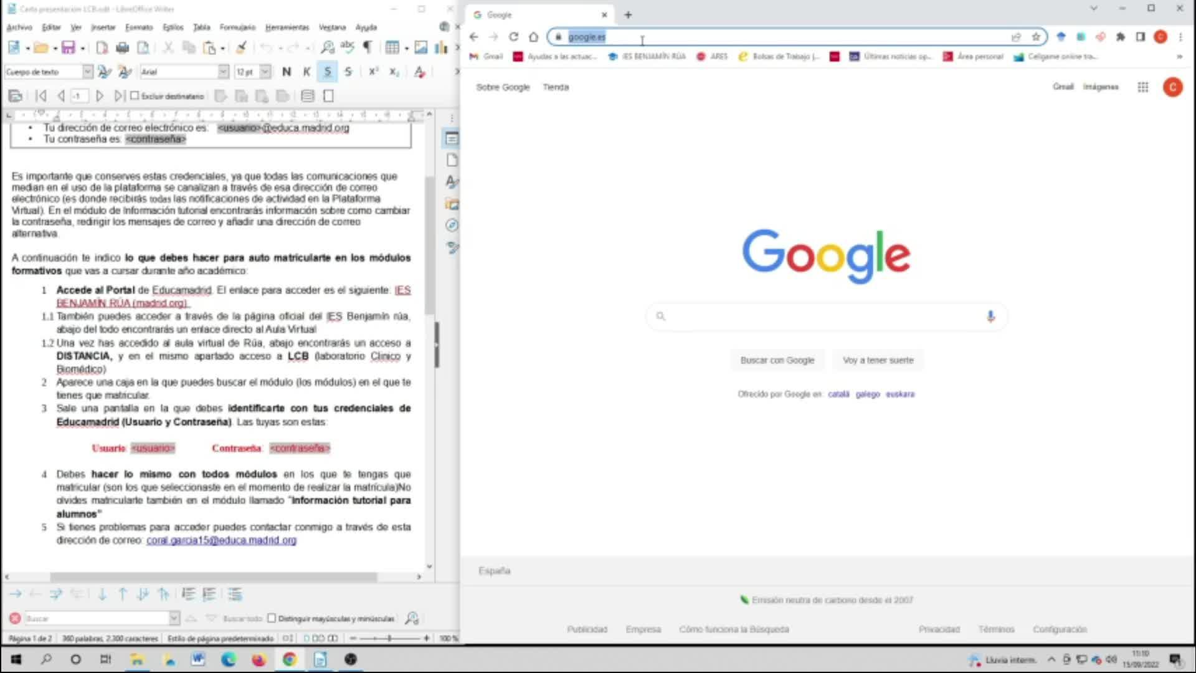This screenshot has height=673, width=1196.
Task: Click the Save document icon
Action: (68, 47)
